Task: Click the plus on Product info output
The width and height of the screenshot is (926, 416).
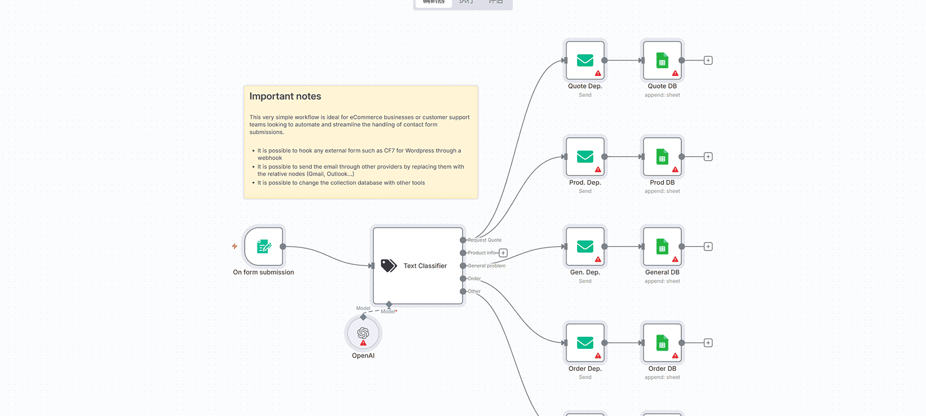Action: tap(503, 253)
